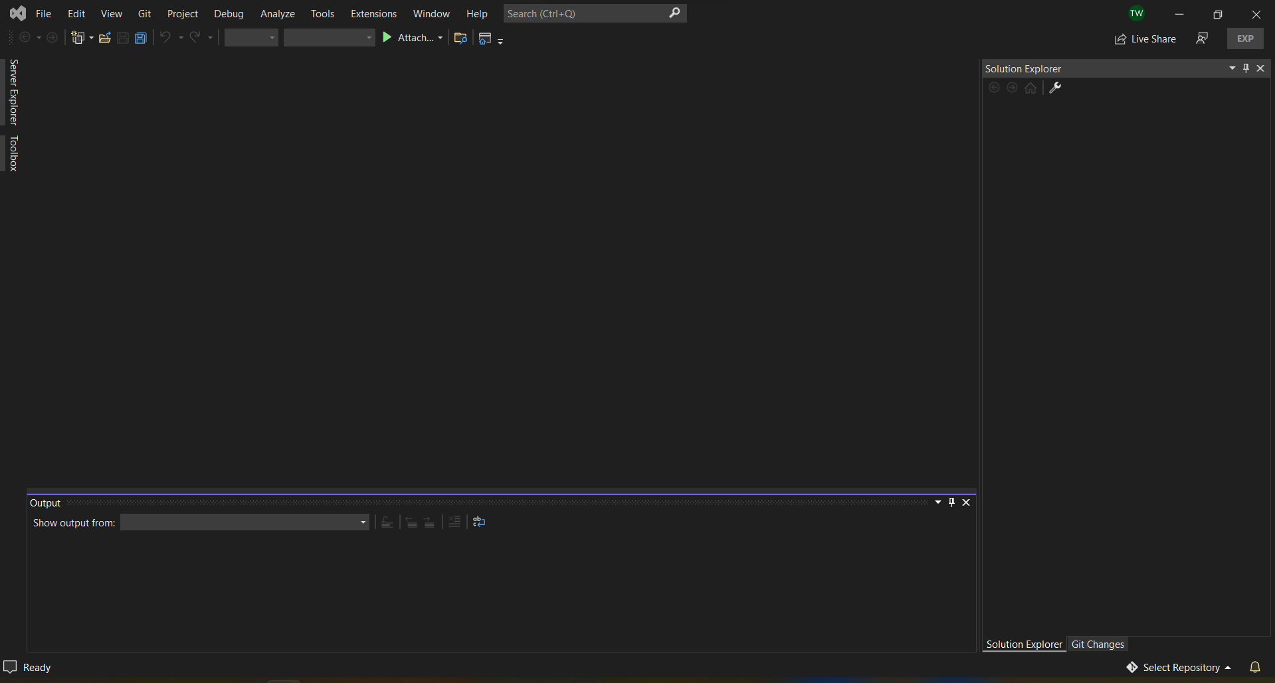Open a file using the Open File icon
Viewport: 1275px width, 683px height.
click(104, 38)
